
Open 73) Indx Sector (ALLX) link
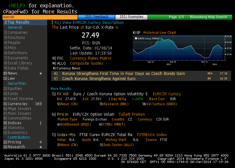(117, 145)
